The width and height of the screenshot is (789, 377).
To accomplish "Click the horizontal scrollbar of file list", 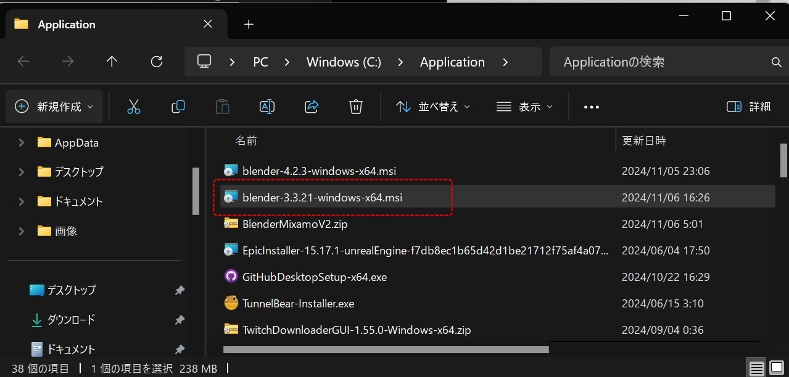I will pyautogui.click(x=386, y=349).
